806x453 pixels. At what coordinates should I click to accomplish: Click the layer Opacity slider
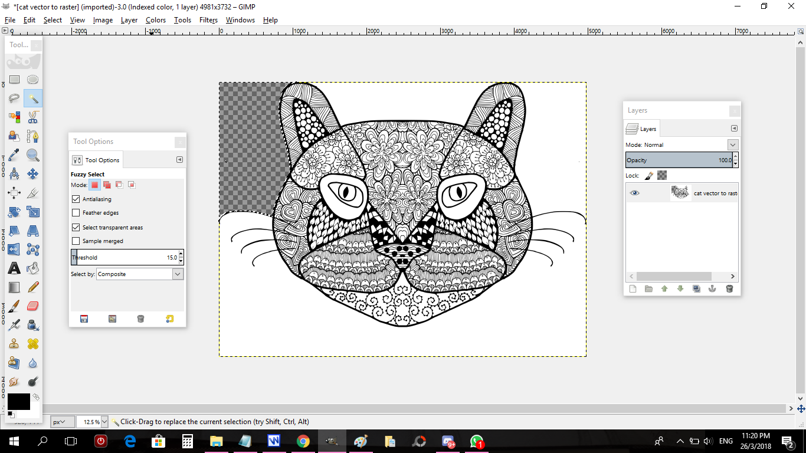coord(677,160)
